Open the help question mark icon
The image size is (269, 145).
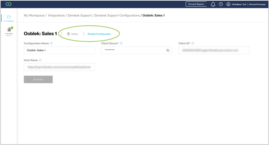coord(221,4)
